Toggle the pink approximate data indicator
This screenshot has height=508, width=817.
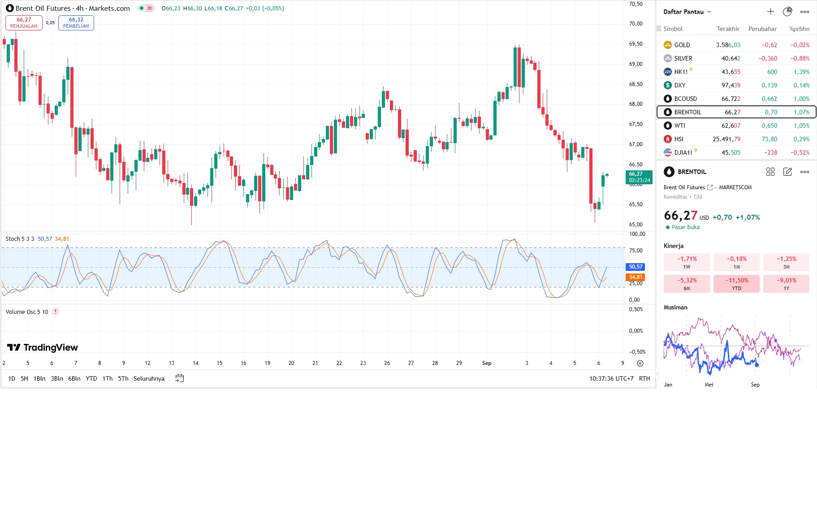click(x=150, y=8)
